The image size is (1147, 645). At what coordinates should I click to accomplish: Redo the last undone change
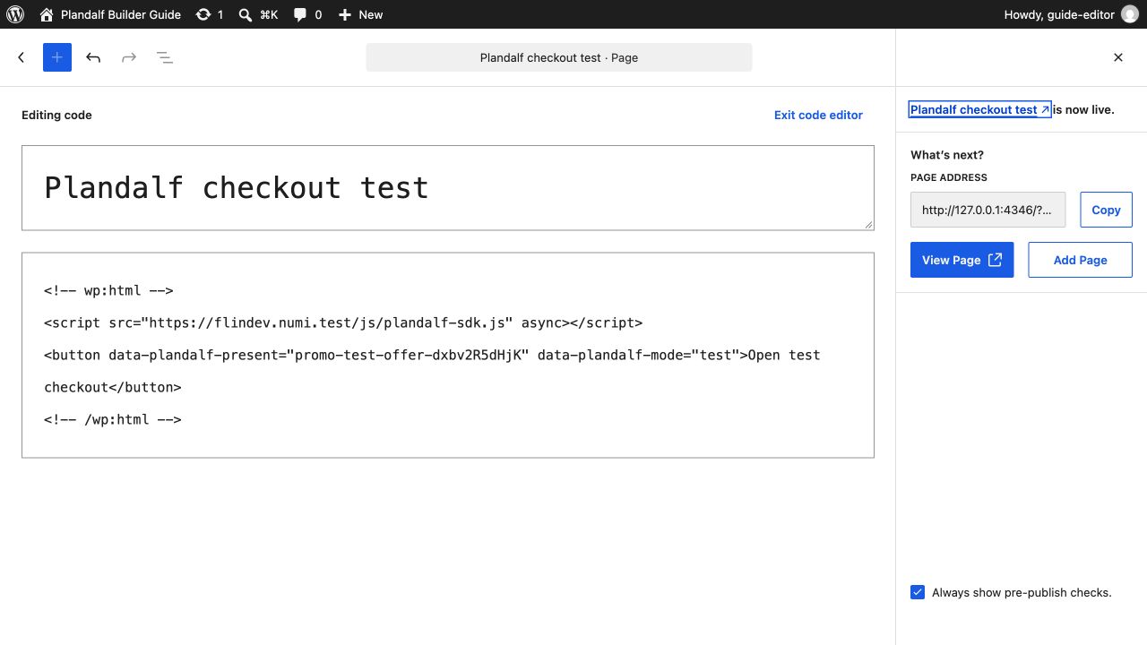(x=129, y=57)
